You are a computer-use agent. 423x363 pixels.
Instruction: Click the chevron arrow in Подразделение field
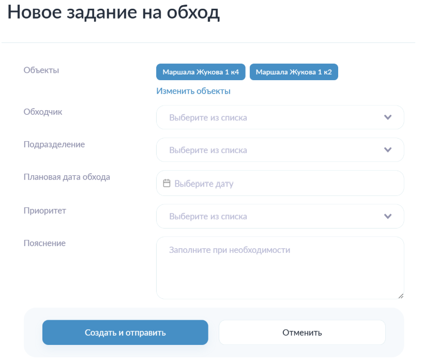388,150
